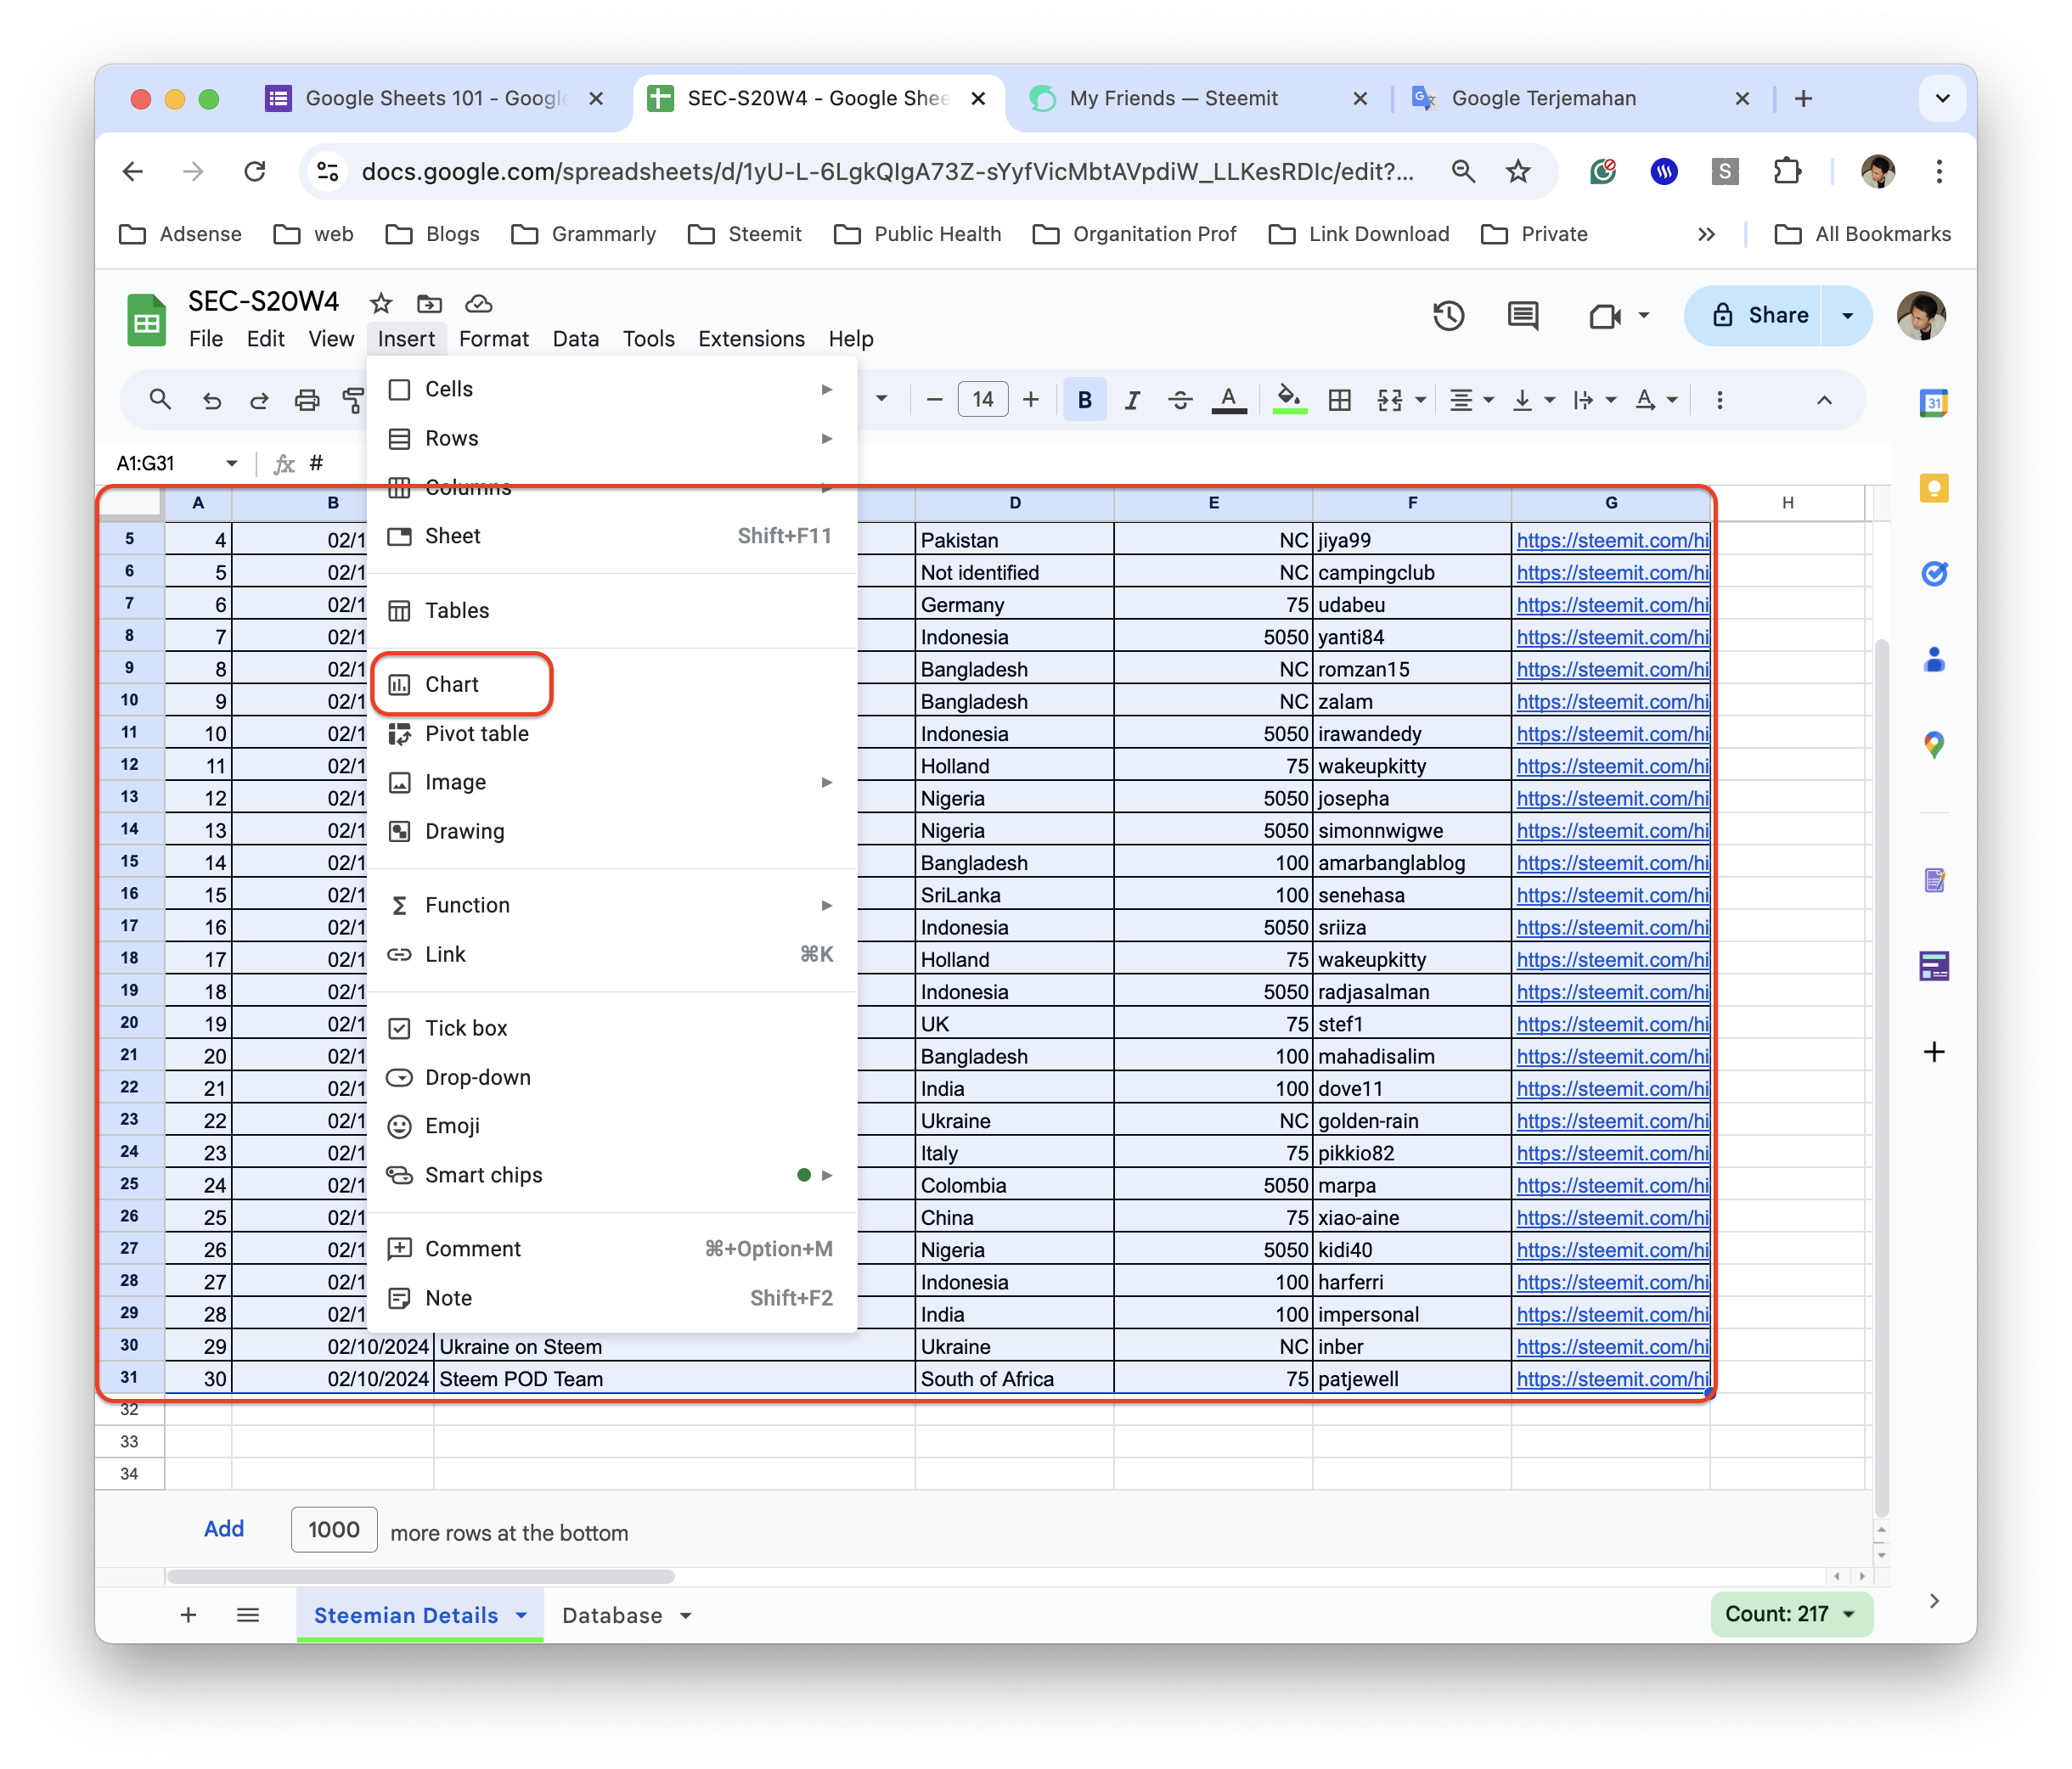
Task: Click the print toolbar icon
Action: coord(307,401)
